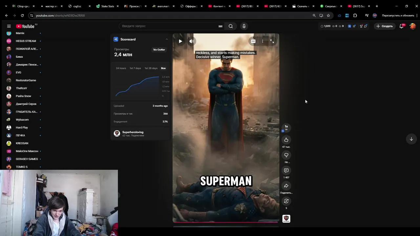Open the browser extensions puzzle icon
Screen dimensions: 420x236
click(355, 15)
